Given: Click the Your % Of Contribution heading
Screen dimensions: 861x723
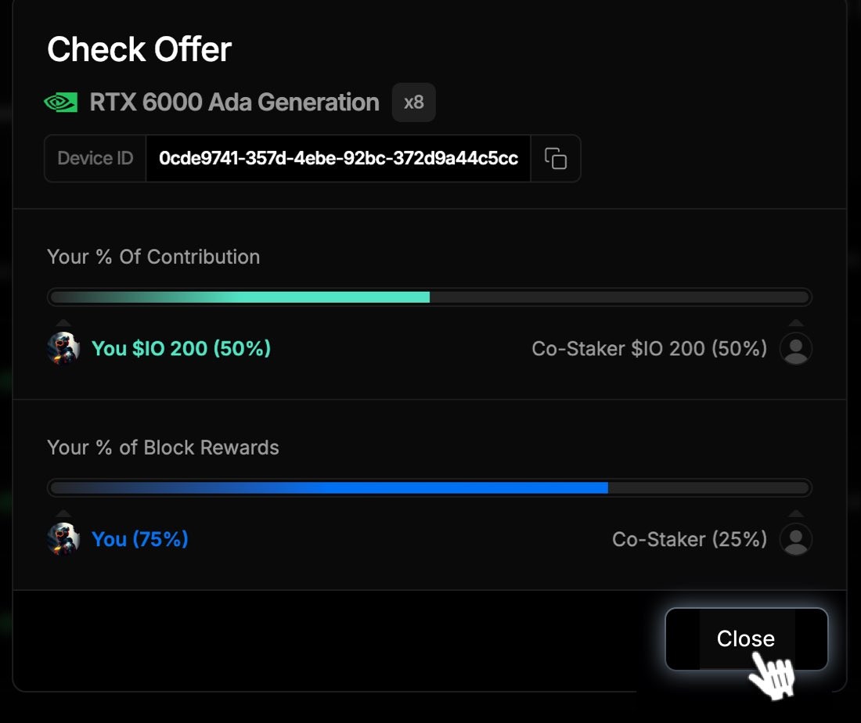Looking at the screenshot, I should click(x=153, y=257).
